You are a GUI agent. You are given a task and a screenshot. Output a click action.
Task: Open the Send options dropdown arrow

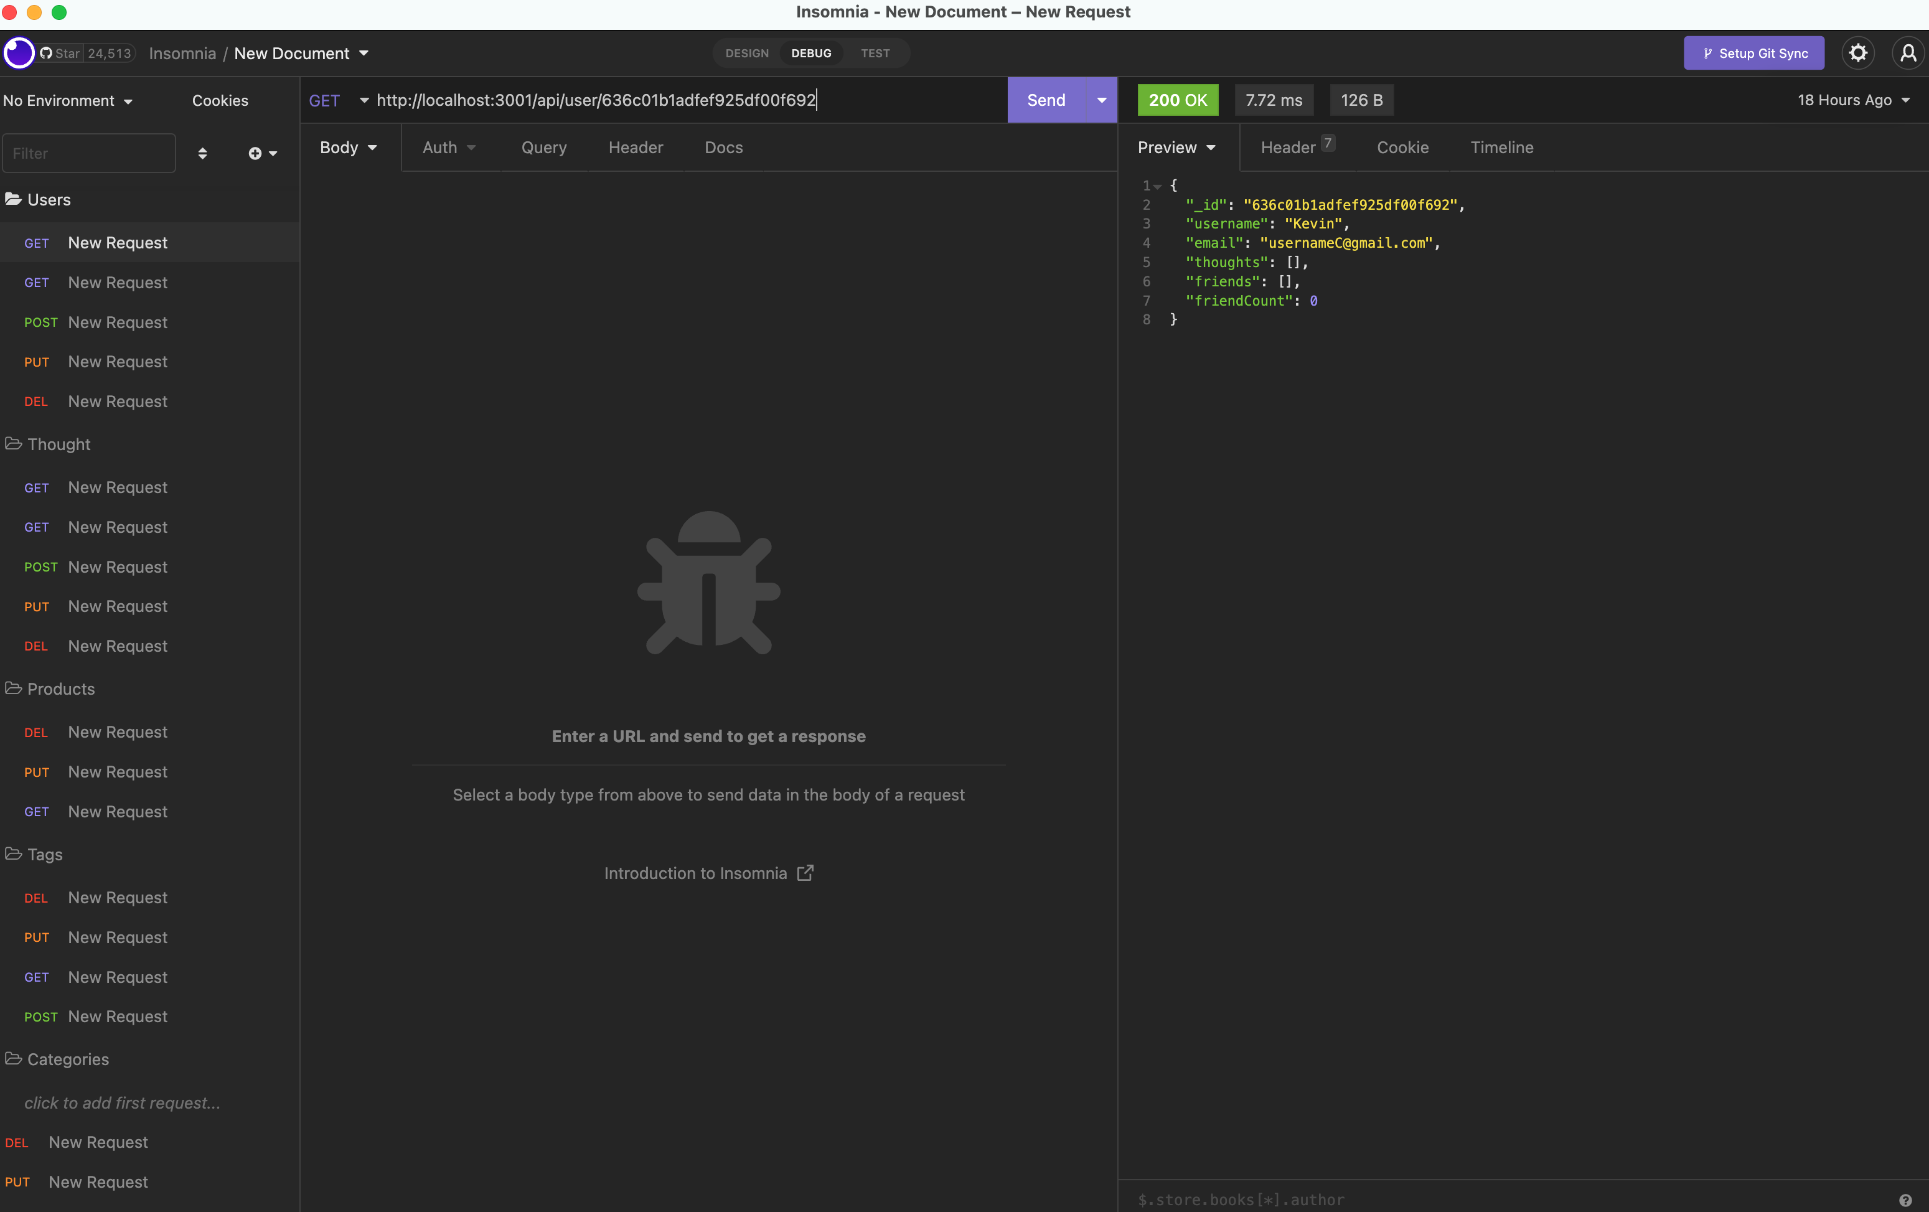(x=1100, y=100)
